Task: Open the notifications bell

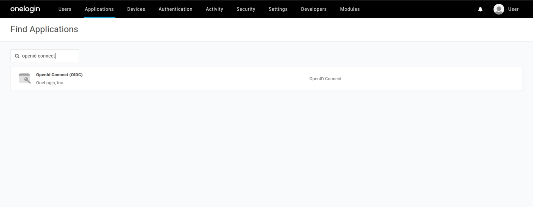Action: tap(480, 9)
